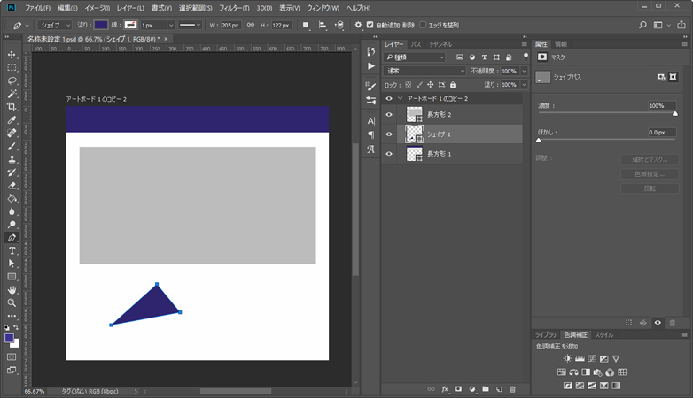Viewport: 693px width, 398px height.
Task: Select the Hand tool
Action: coord(12,290)
